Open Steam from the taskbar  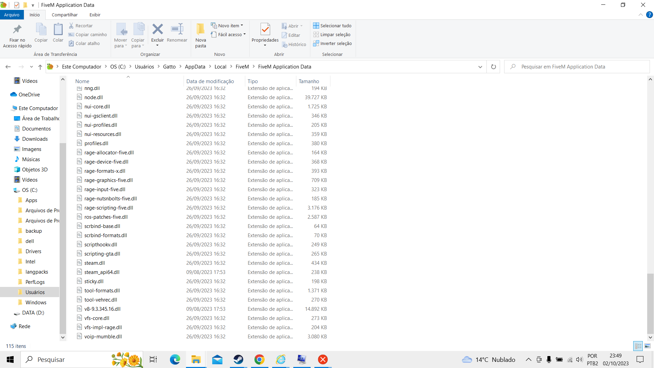pos(238,359)
